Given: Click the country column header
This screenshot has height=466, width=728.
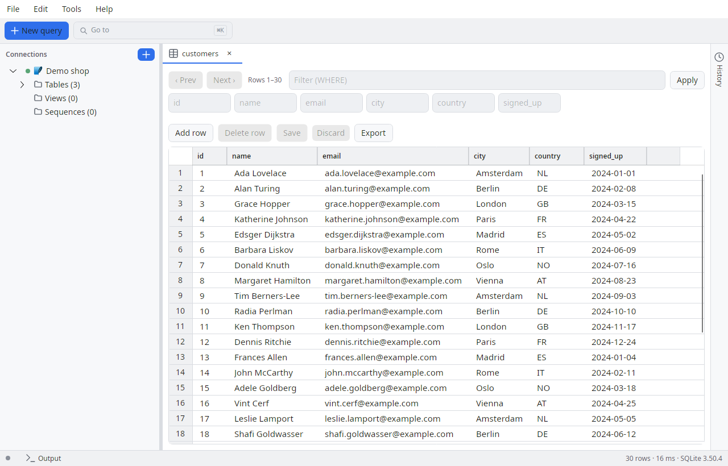Looking at the screenshot, I should 557,156.
